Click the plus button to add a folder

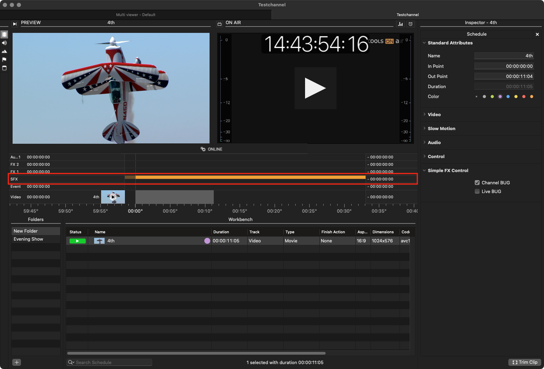click(x=17, y=362)
